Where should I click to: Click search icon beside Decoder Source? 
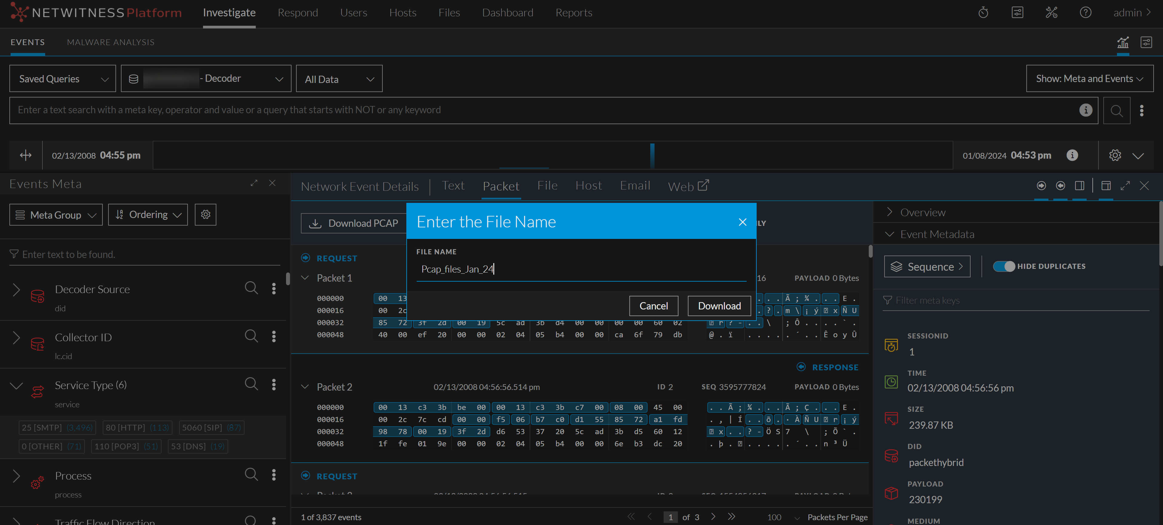(251, 288)
